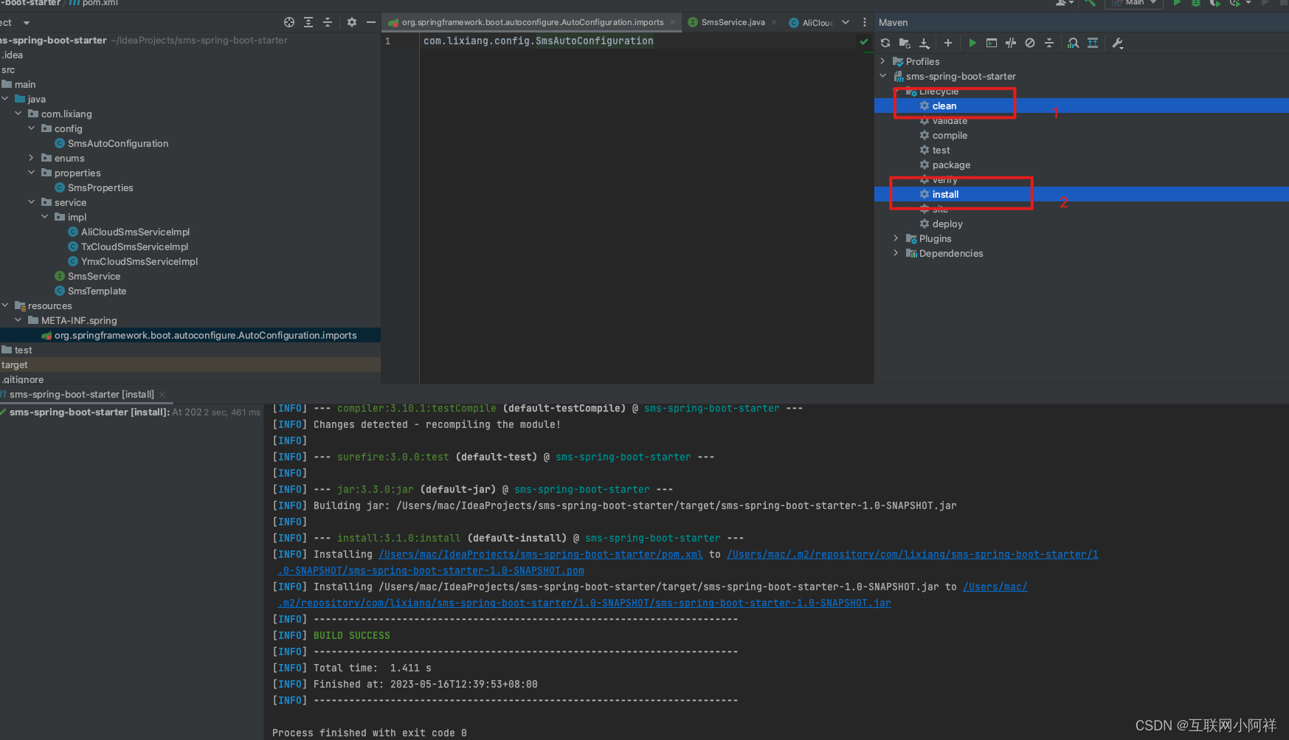1289x740 pixels.
Task: Open Project panel settings gear
Action: click(x=351, y=22)
